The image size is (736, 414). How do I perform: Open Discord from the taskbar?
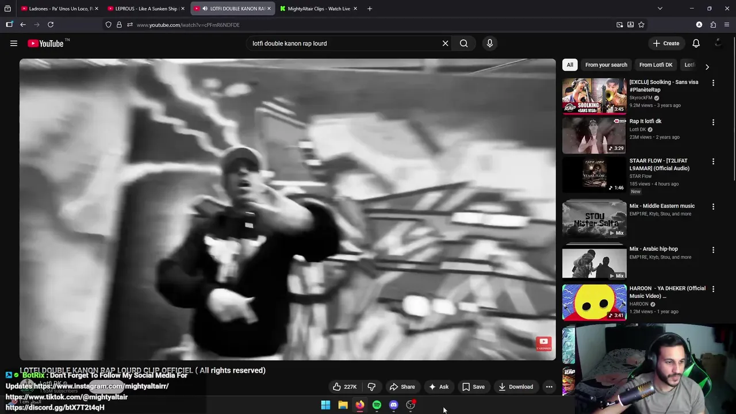[x=393, y=405]
